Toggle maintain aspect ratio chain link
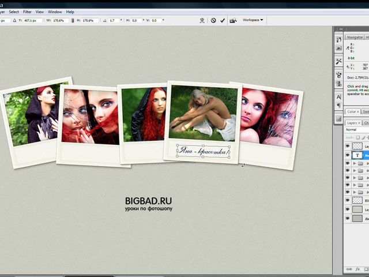Screen dimensions: 369x277 point(73,21)
